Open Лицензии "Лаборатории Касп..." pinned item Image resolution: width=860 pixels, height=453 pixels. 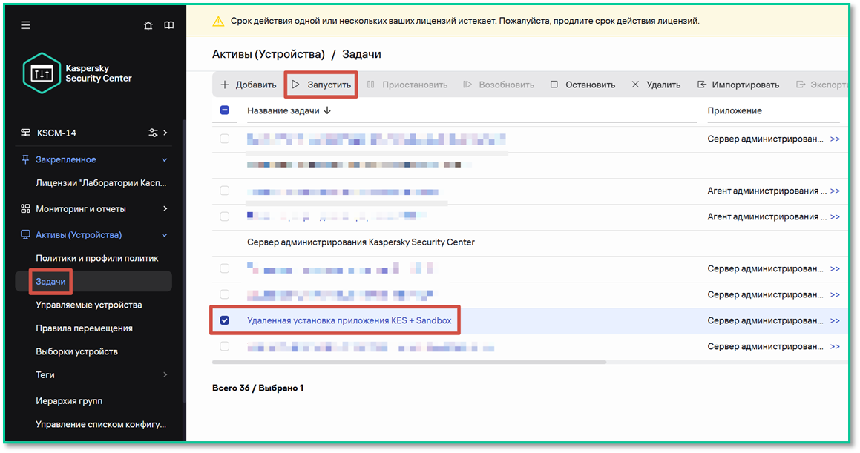pyautogui.click(x=101, y=183)
